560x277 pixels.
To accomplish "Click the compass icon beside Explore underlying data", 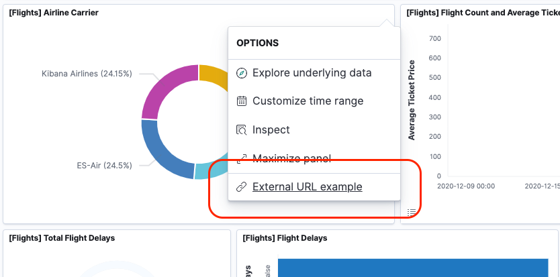I will pyautogui.click(x=242, y=72).
